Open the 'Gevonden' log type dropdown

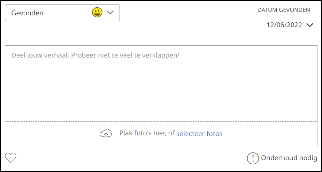(x=62, y=13)
